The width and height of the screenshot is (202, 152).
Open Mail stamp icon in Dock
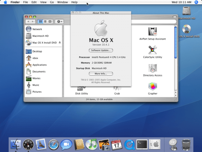[41, 144]
